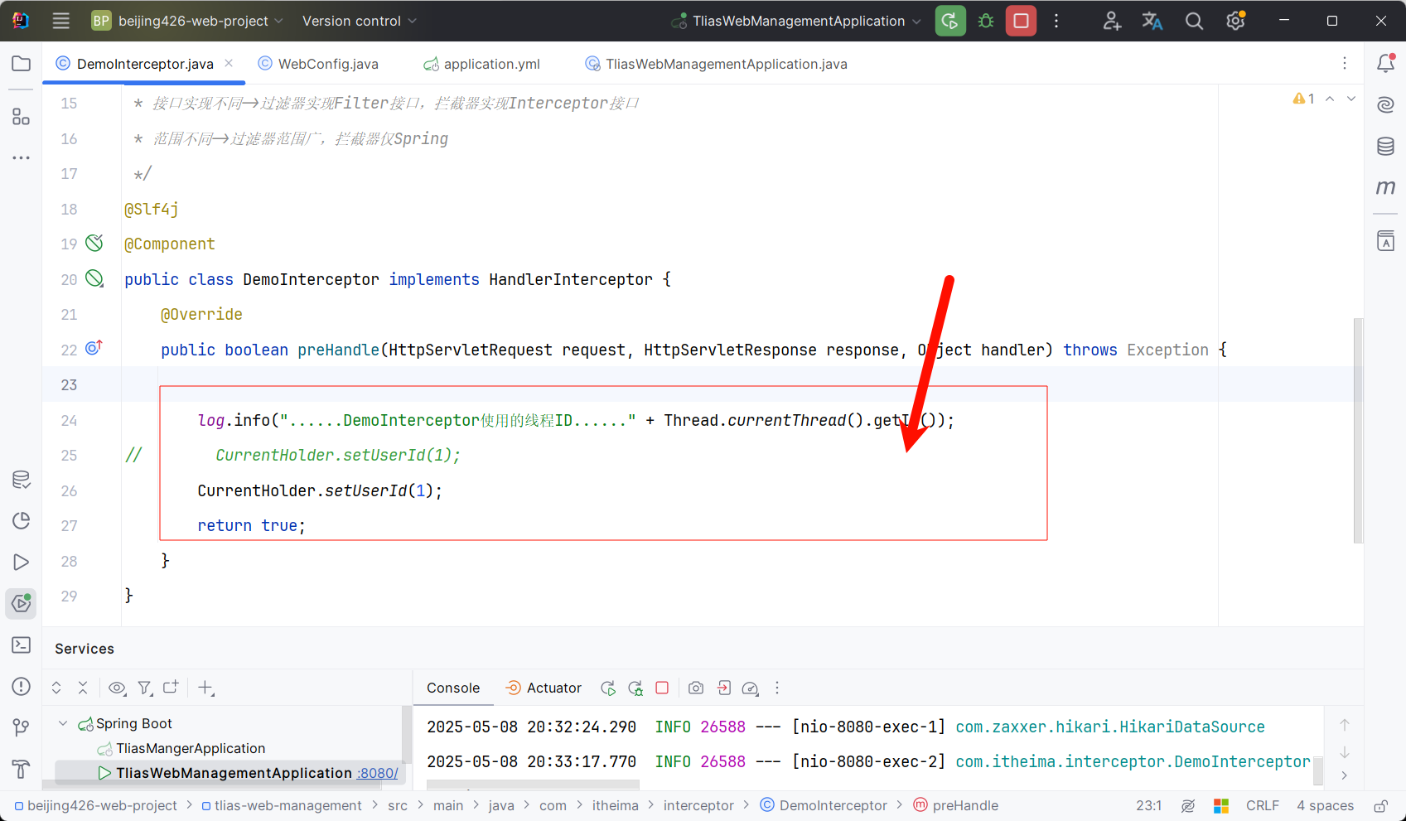The image size is (1406, 821).
Task: Open the Build hammer tool window
Action: 22,770
